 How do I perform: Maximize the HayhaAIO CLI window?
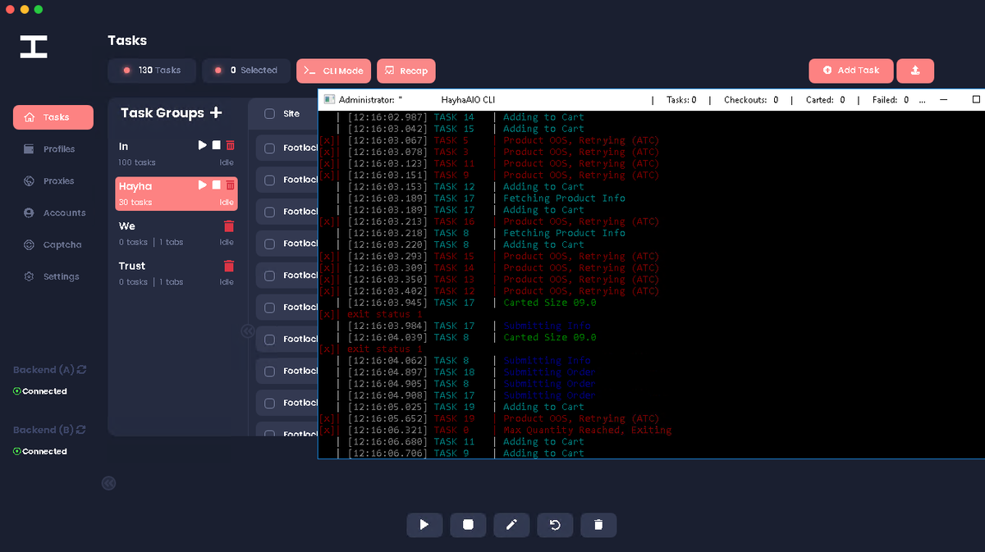point(976,99)
